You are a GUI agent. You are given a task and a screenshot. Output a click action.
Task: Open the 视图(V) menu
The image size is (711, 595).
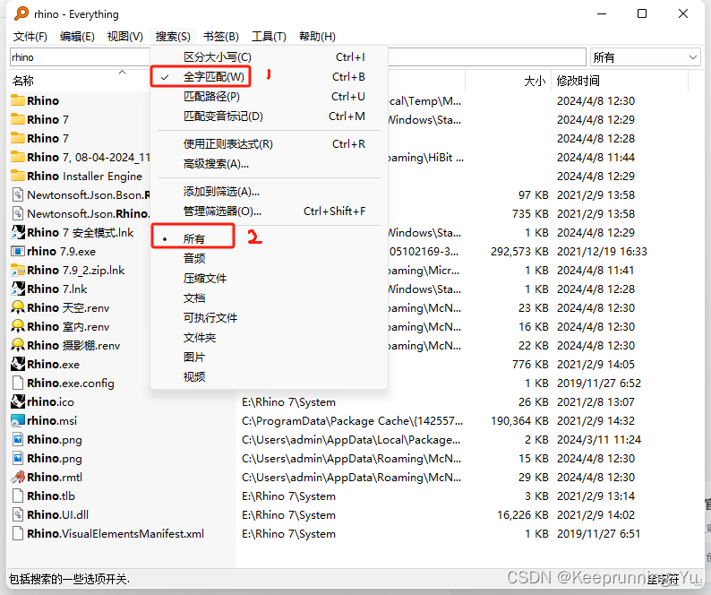pyautogui.click(x=125, y=37)
